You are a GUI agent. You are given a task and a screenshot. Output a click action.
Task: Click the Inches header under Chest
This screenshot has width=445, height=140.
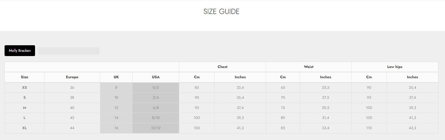[240, 77]
